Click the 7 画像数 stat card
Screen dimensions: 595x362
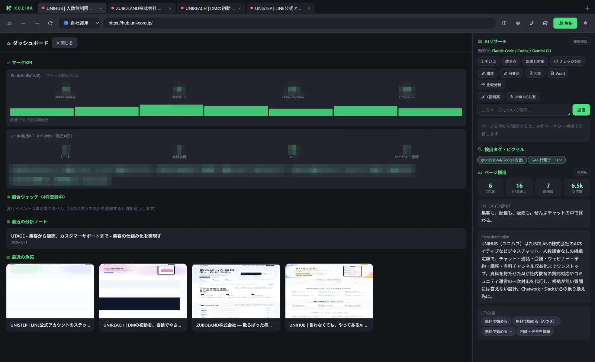(548, 188)
